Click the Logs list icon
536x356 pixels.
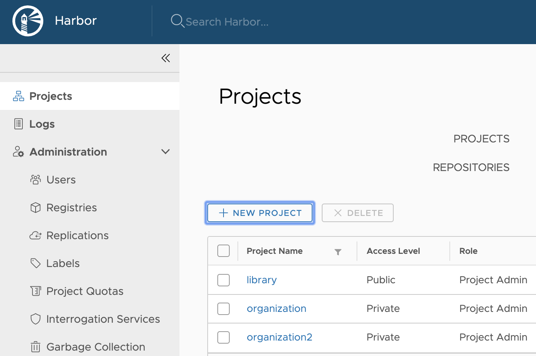tap(19, 124)
